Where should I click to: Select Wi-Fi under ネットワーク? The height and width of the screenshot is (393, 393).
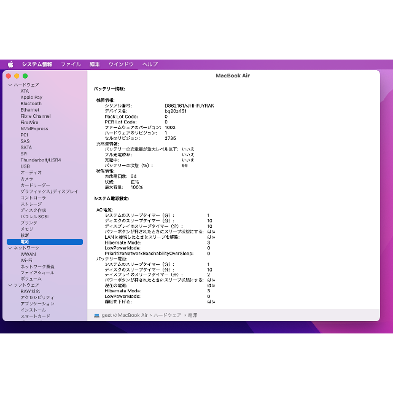pos(26,260)
